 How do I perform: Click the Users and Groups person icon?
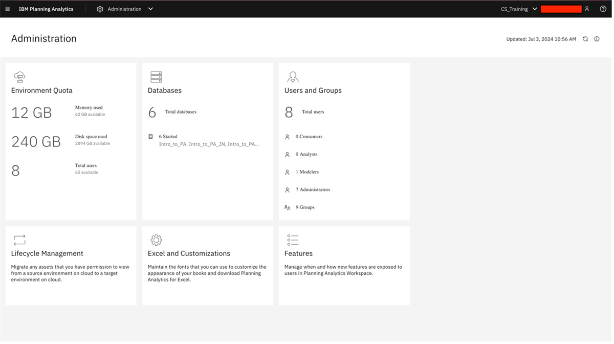[x=293, y=77]
